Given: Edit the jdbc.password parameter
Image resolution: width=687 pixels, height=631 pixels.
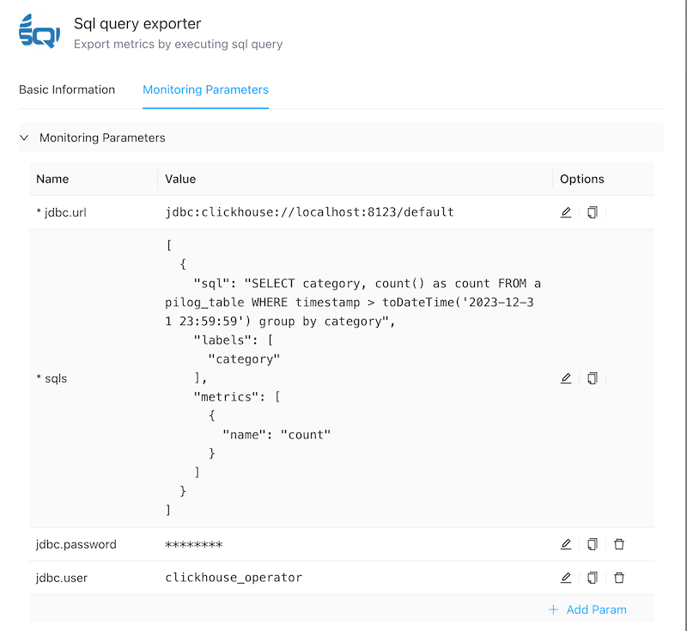Looking at the screenshot, I should click(x=565, y=544).
